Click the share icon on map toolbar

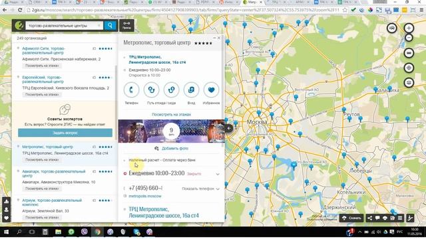(370, 218)
